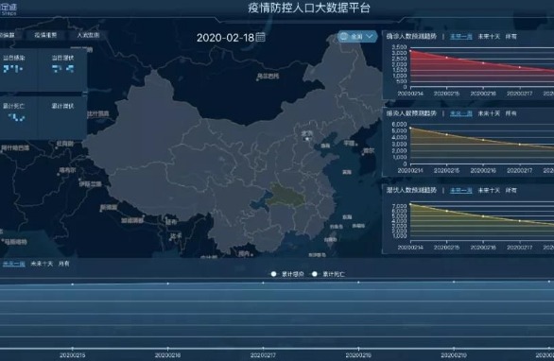Click 20200214 data point on 潜伏人数 chart

point(410,204)
